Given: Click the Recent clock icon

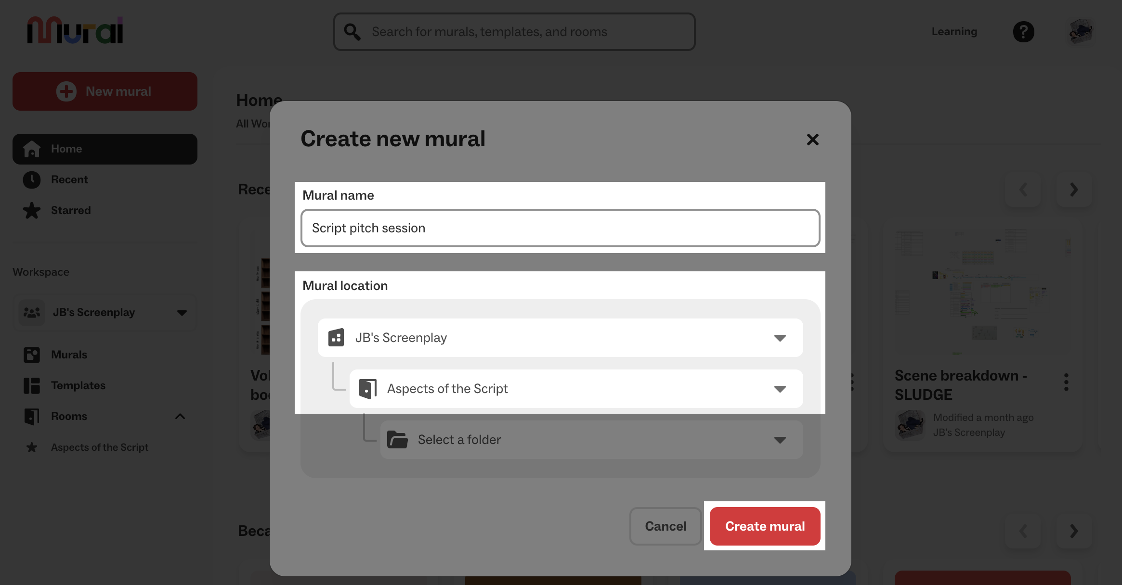Looking at the screenshot, I should click(31, 179).
